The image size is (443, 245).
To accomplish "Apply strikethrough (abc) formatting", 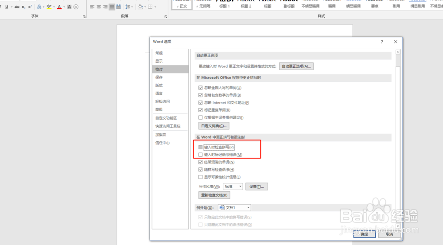I will 17,7.
